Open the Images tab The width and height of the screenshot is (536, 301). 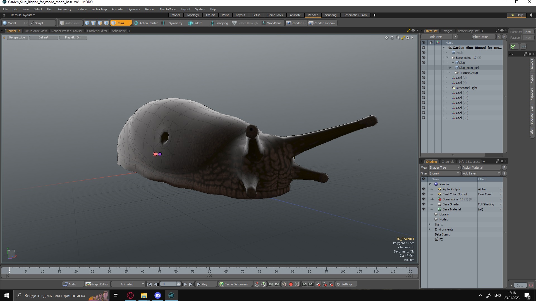447,31
